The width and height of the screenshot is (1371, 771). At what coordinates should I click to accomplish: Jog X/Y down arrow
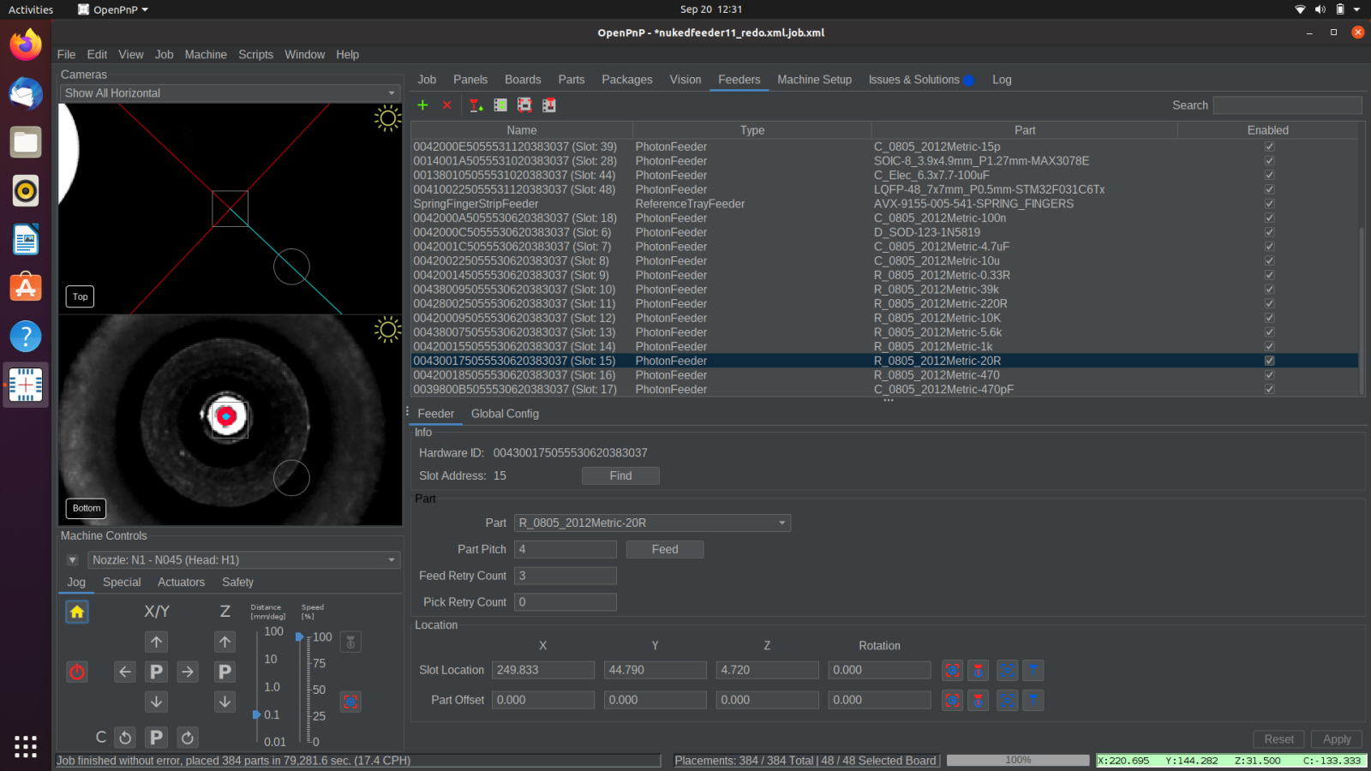[156, 702]
